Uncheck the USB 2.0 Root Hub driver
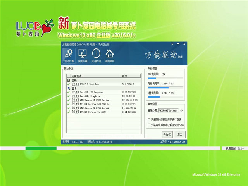The height and width of the screenshot is (186, 248). pyautogui.click(x=69, y=84)
